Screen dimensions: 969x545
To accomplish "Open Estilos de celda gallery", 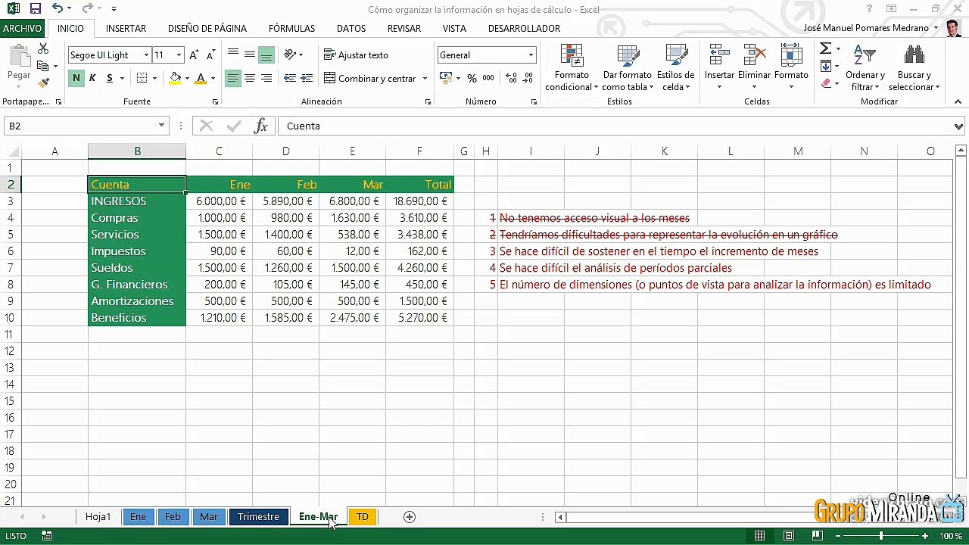I will pos(675,67).
